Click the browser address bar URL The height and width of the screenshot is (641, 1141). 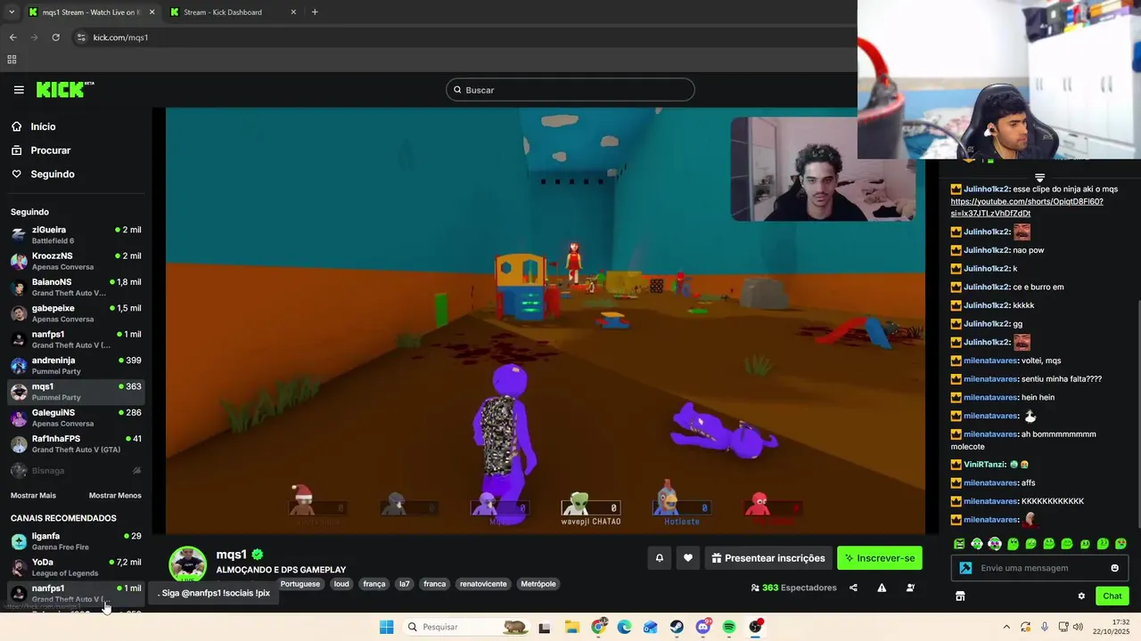click(120, 37)
